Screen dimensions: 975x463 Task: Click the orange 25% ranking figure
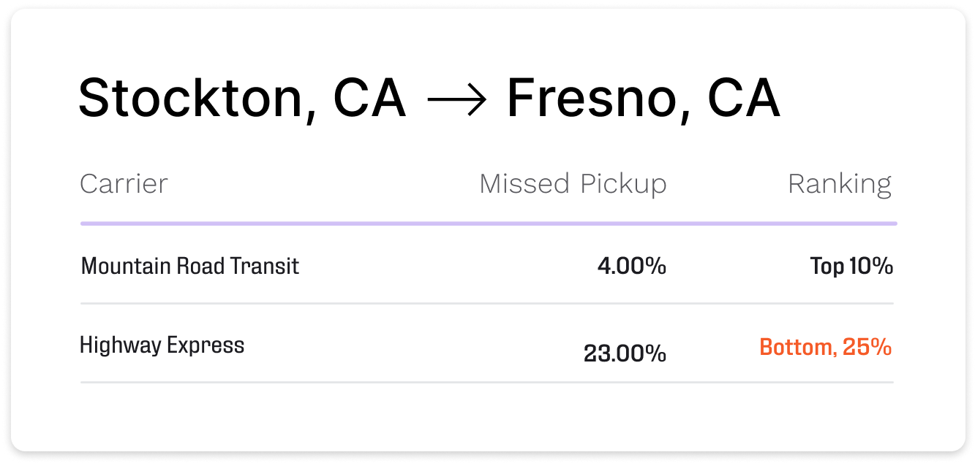click(x=867, y=347)
